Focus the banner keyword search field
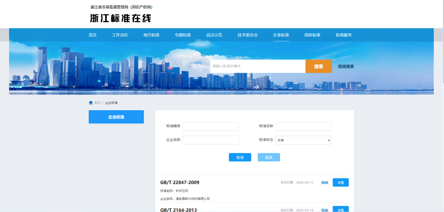 pos(258,66)
